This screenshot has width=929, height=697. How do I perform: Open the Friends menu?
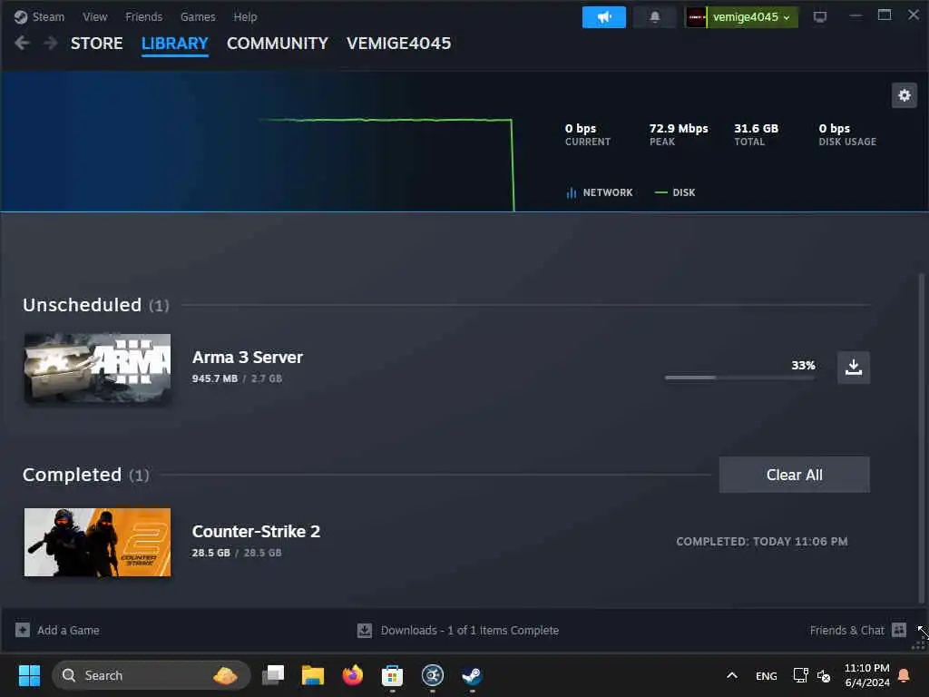click(143, 16)
